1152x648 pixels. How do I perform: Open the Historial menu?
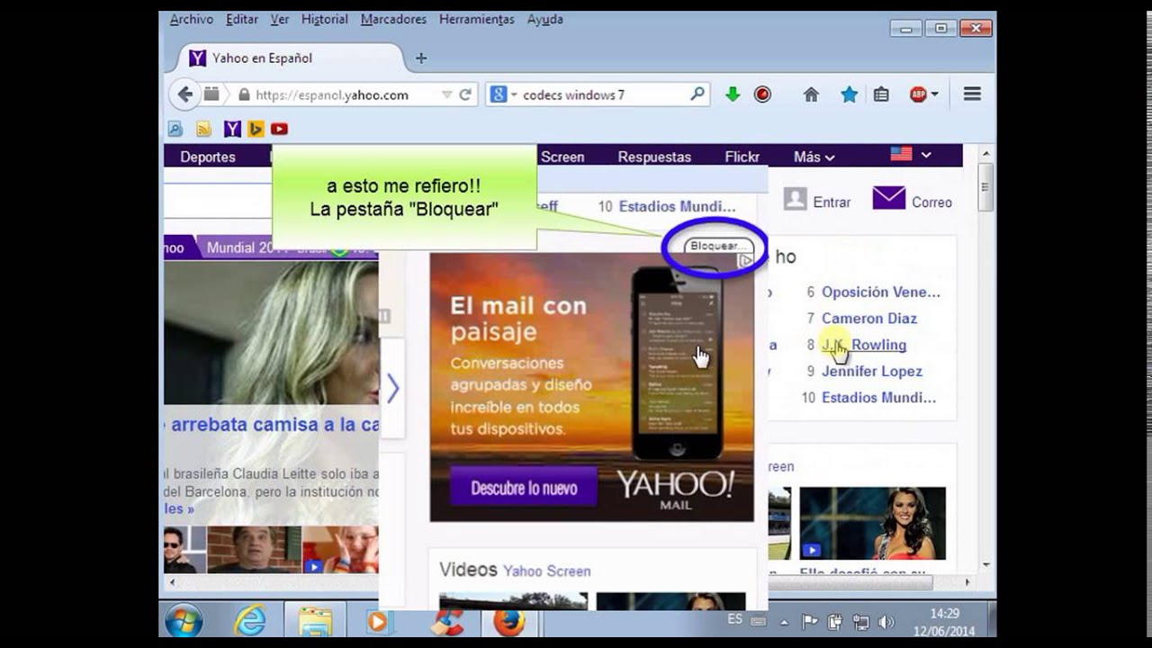coord(325,19)
